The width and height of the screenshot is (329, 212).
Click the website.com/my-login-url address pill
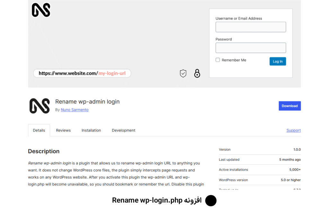[x=82, y=73]
